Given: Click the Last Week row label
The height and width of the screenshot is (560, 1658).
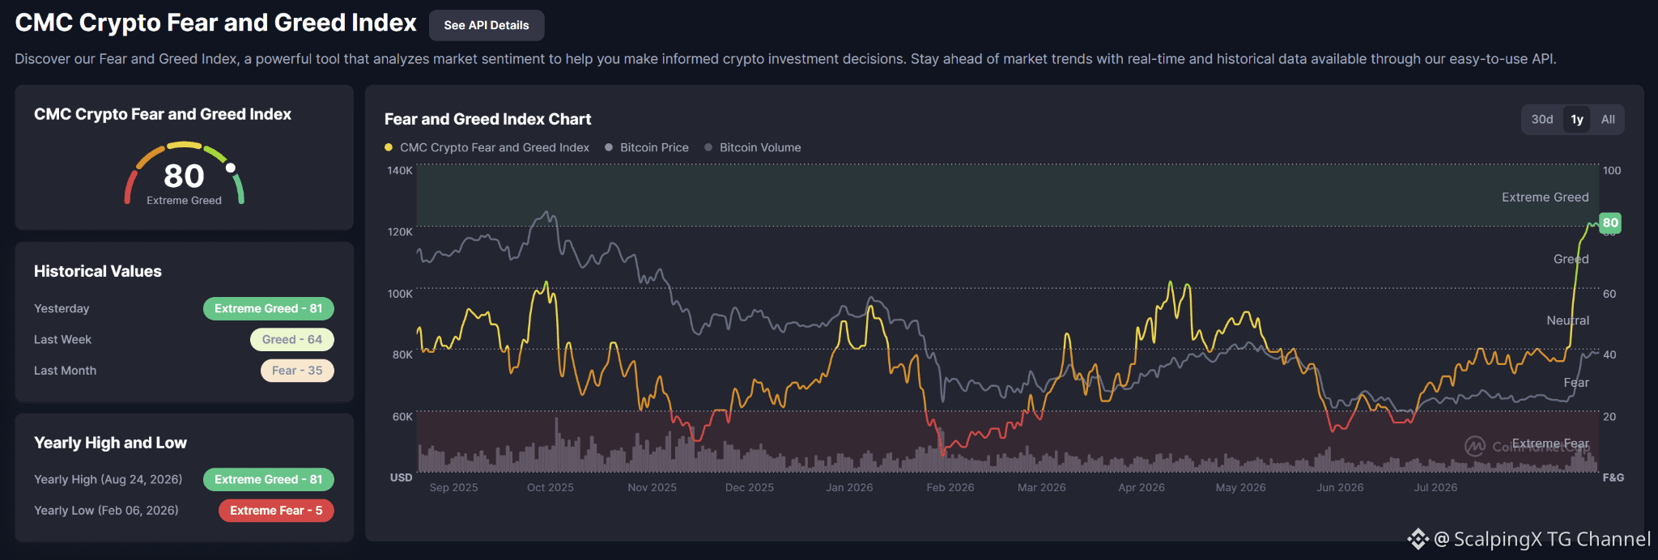Looking at the screenshot, I should [x=62, y=339].
